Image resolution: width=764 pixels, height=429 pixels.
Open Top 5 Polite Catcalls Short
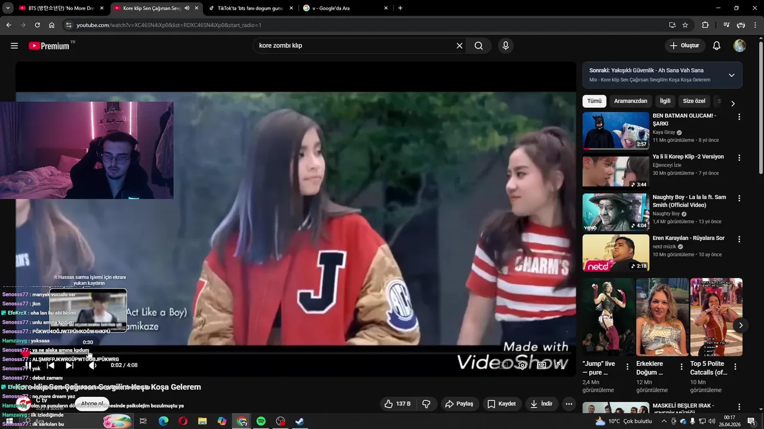coord(716,317)
